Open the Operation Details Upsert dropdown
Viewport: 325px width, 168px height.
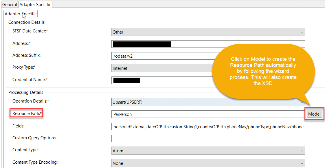(x=208, y=102)
